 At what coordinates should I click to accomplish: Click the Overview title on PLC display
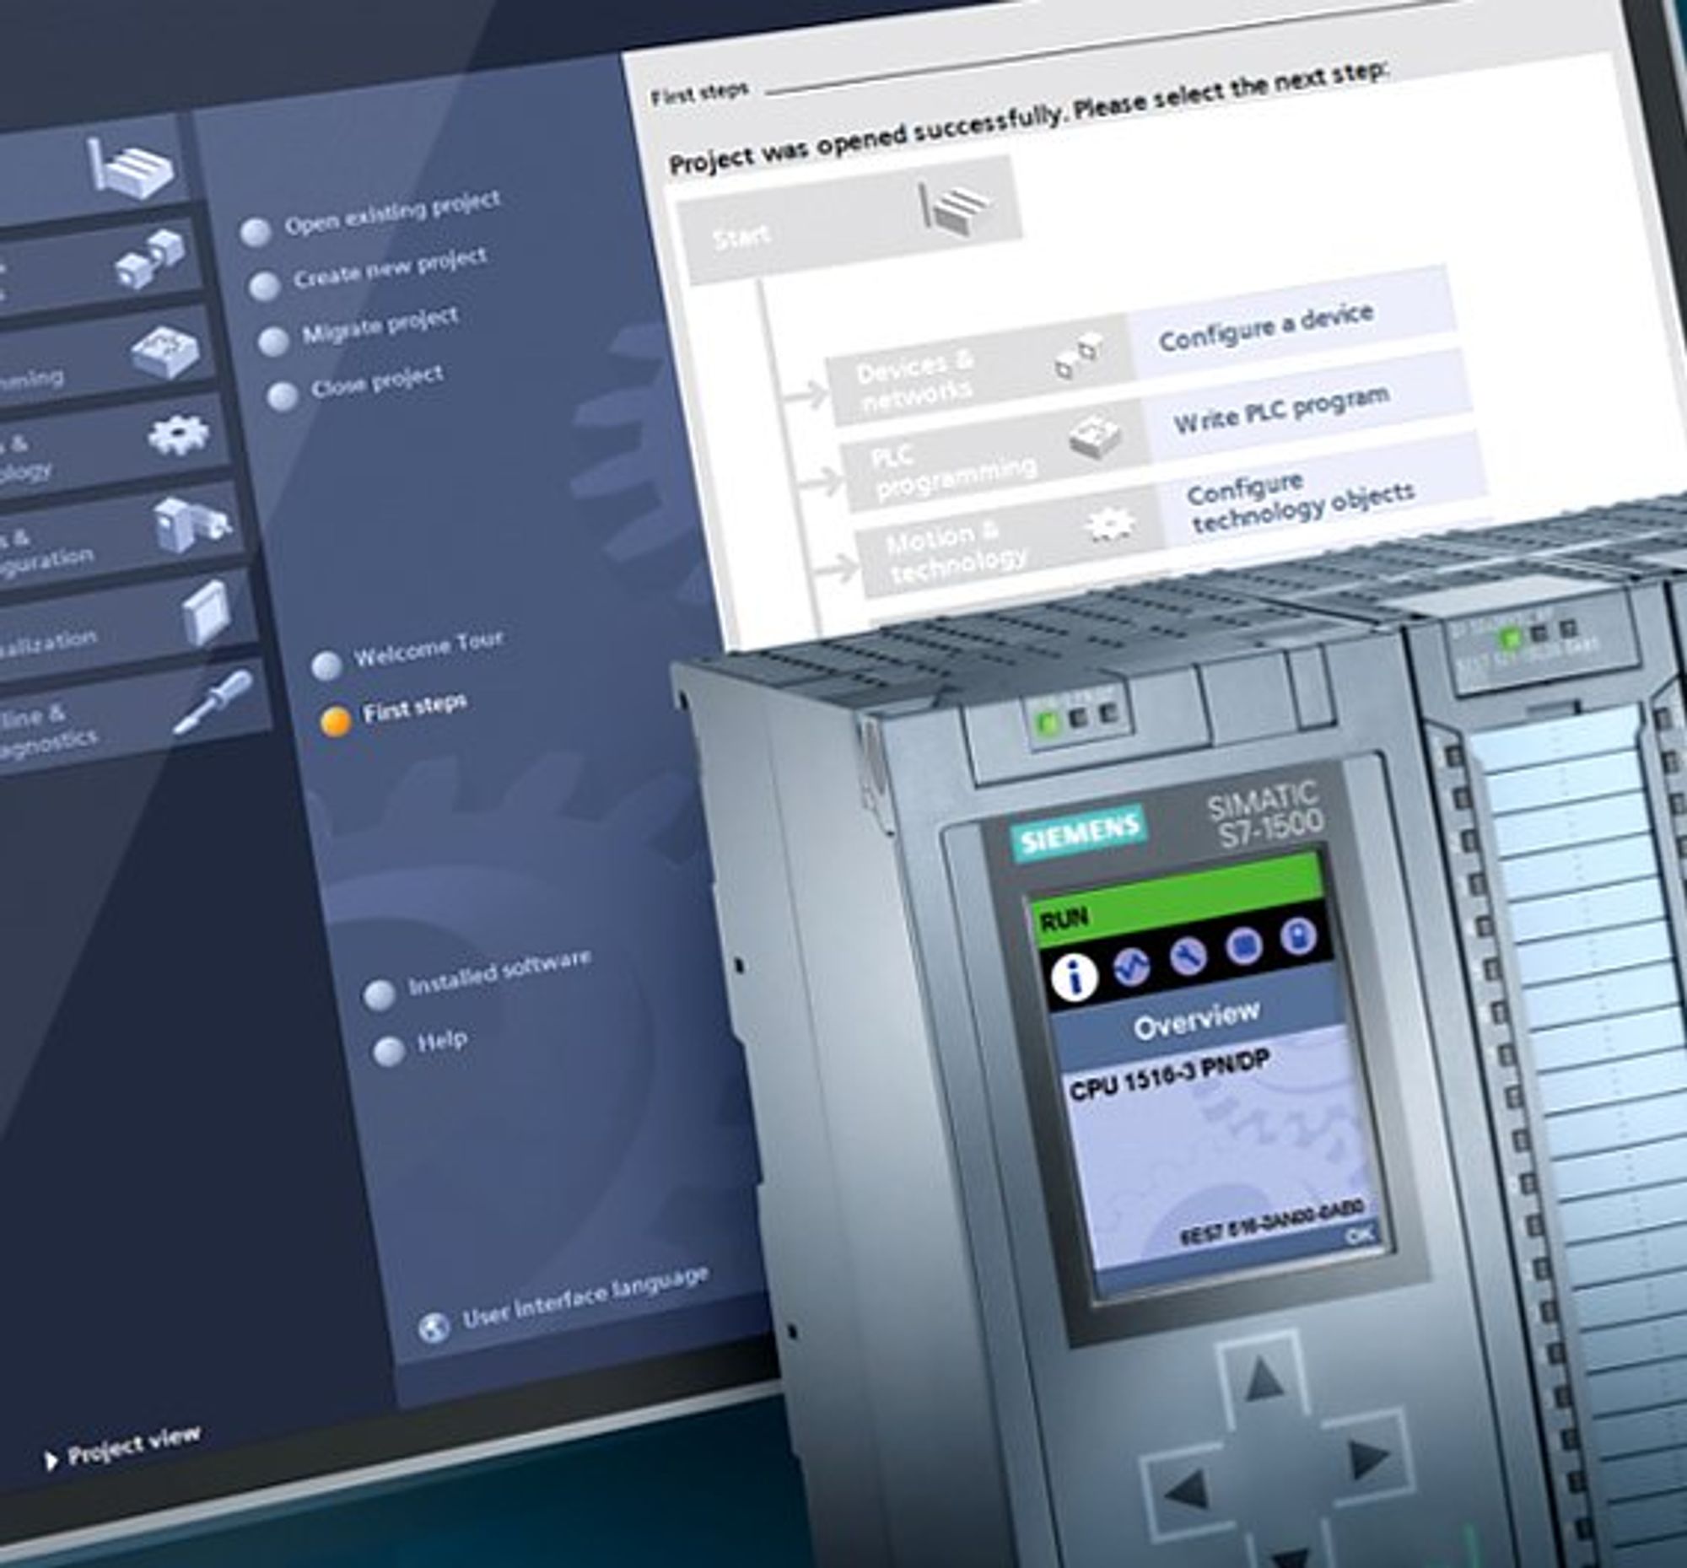(x=1197, y=1020)
